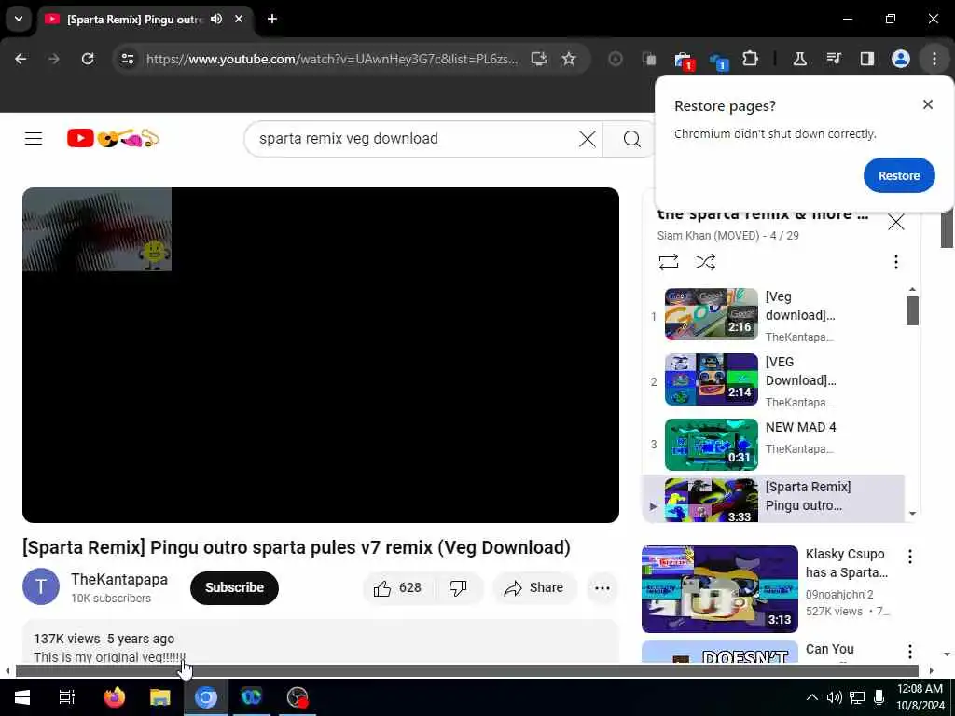This screenshot has height=716, width=955.
Task: Open TheKantapapa channel avatar
Action: click(41, 586)
